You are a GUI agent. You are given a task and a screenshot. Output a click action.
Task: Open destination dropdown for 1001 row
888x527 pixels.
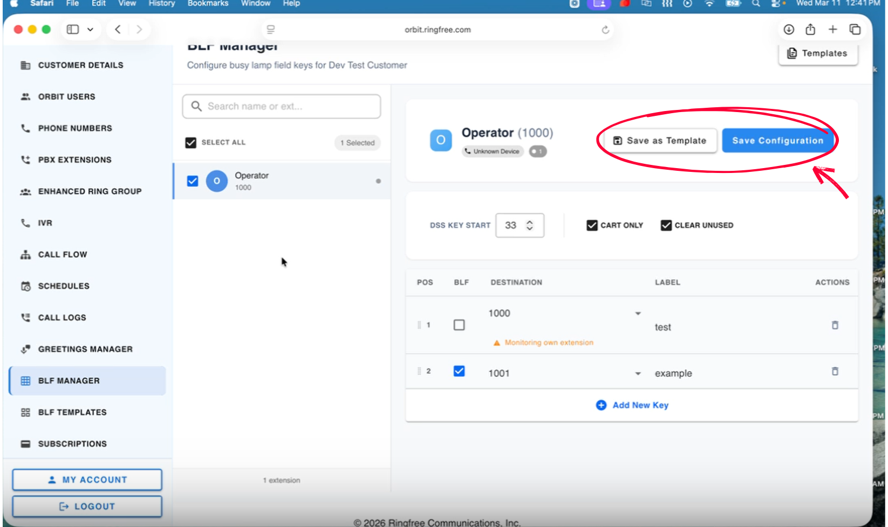(638, 373)
